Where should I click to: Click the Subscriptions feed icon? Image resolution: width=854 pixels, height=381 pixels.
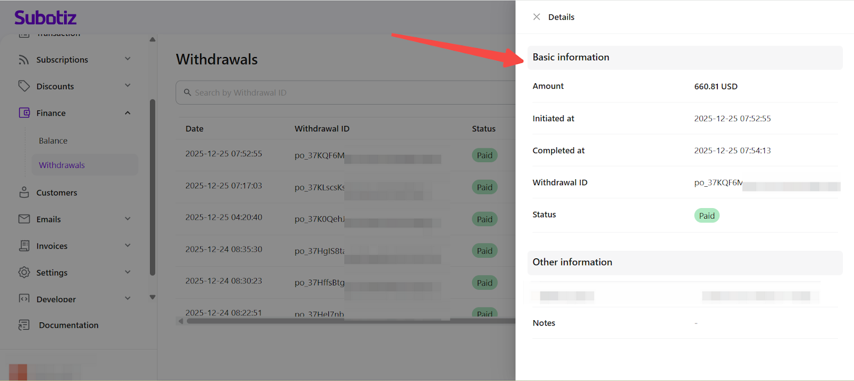[x=23, y=60]
